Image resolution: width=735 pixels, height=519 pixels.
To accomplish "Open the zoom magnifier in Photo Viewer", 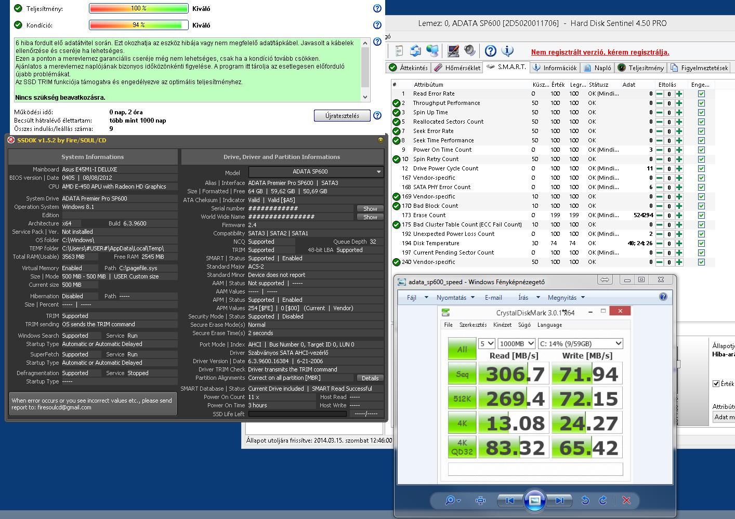I will [x=453, y=500].
